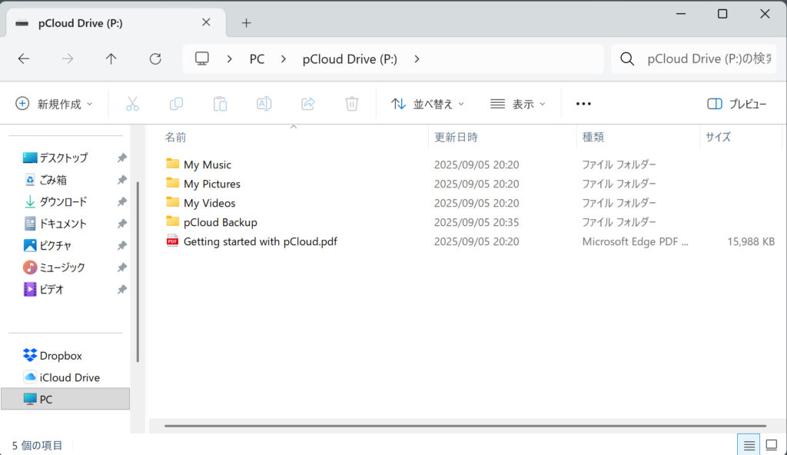Add a new tab
Image resolution: width=787 pixels, height=455 pixels.
[x=246, y=22]
